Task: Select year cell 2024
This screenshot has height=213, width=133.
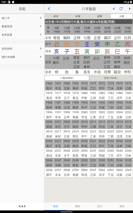Action: (119, 134)
